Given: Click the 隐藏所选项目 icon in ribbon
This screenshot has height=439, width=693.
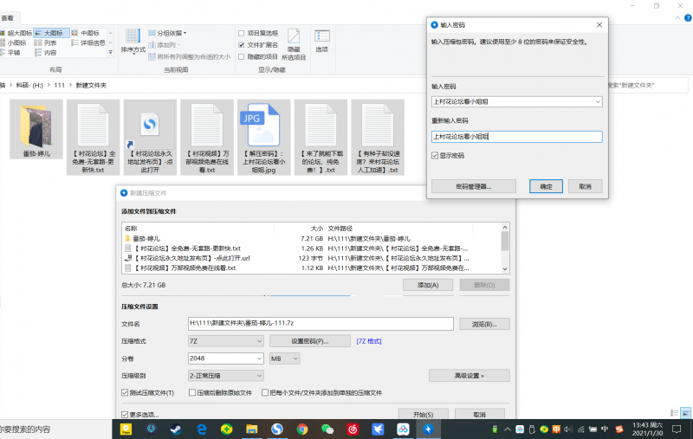Looking at the screenshot, I should pos(295,42).
